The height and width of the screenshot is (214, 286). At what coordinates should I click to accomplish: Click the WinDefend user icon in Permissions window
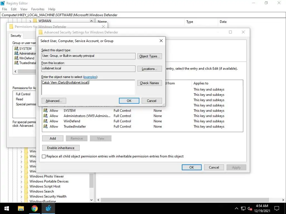16,58
